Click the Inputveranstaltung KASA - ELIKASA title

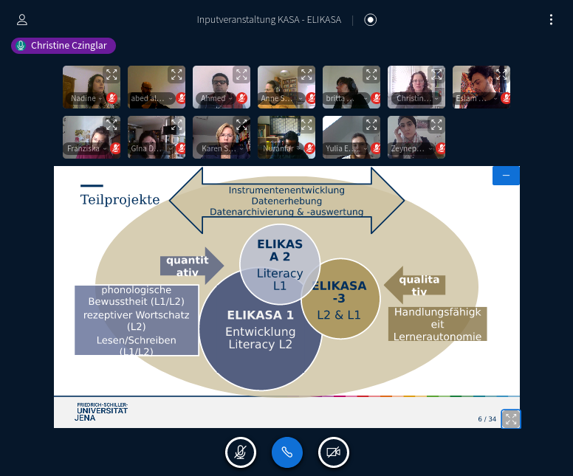point(269,20)
